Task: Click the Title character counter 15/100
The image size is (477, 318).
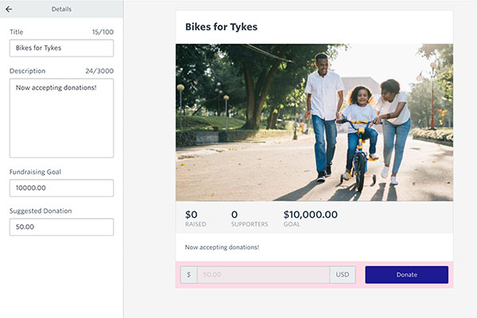Action: pyautogui.click(x=101, y=32)
